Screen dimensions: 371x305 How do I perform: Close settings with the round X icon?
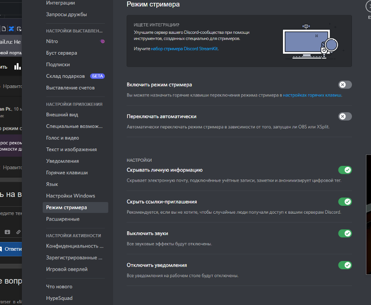tap(369, 6)
